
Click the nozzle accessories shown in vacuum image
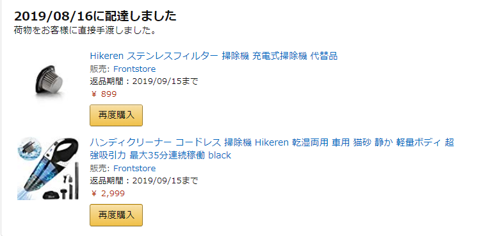[x=70, y=182]
